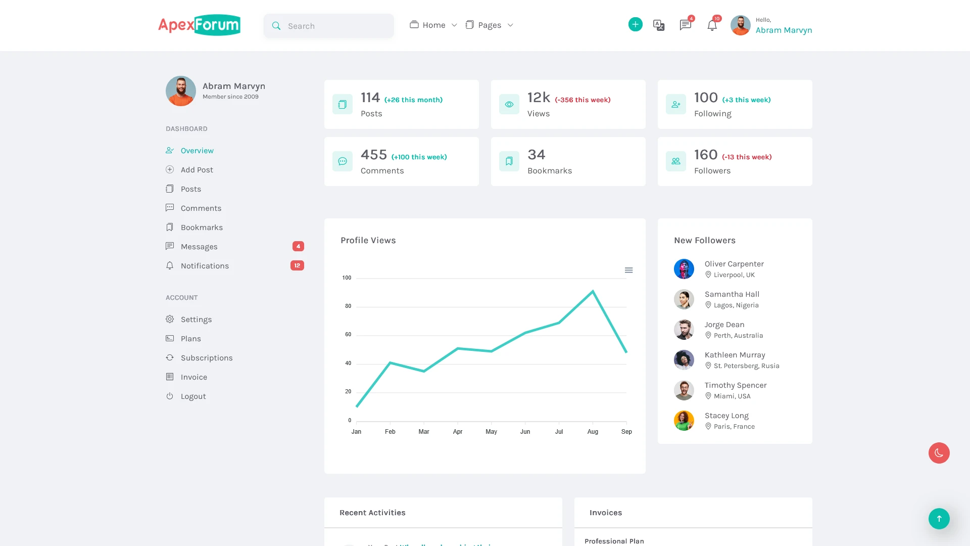Click the Notifications badge showing 12
Screen dimensions: 970x546
point(297,265)
